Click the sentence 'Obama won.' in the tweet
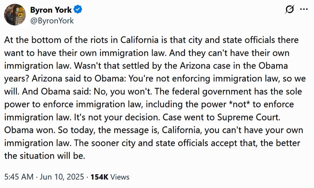This screenshot has width=314, height=188. [29, 130]
